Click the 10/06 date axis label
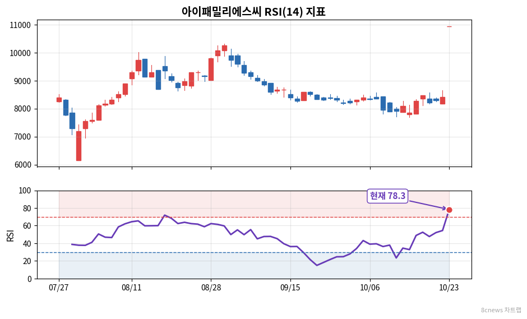 click(x=370, y=288)
